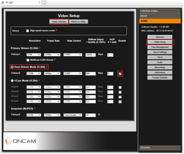Select the ADMIN section
Viewport: 184px width, 154px height.
pyautogui.click(x=160, y=21)
